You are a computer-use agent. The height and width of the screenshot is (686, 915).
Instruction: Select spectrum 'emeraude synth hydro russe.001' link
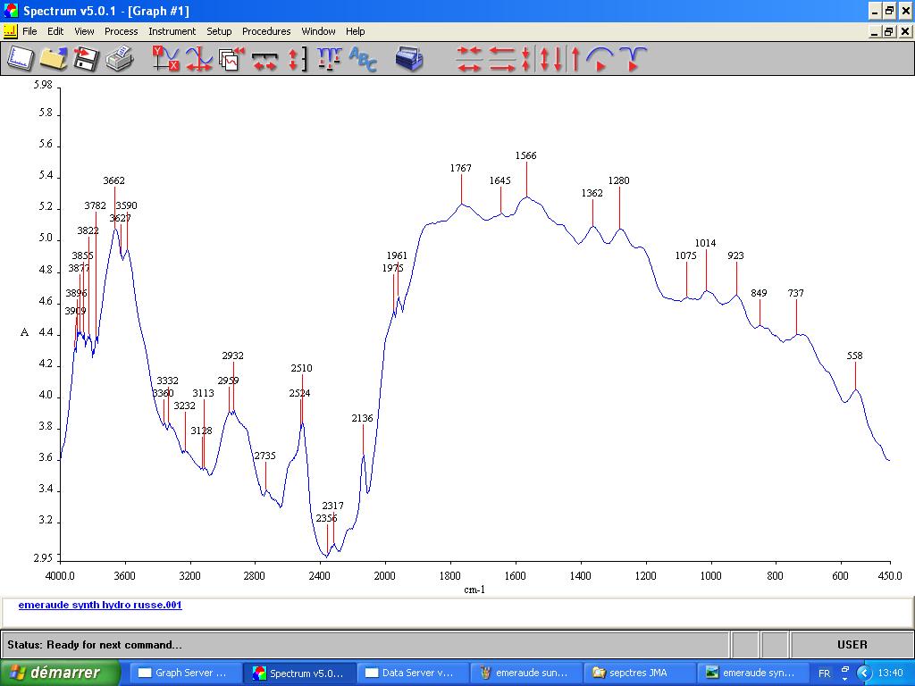tap(100, 605)
